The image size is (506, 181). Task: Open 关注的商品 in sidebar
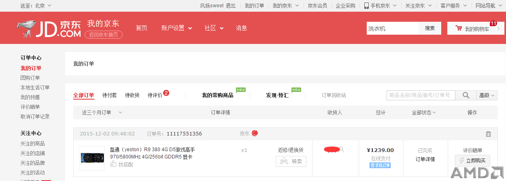[32, 144]
